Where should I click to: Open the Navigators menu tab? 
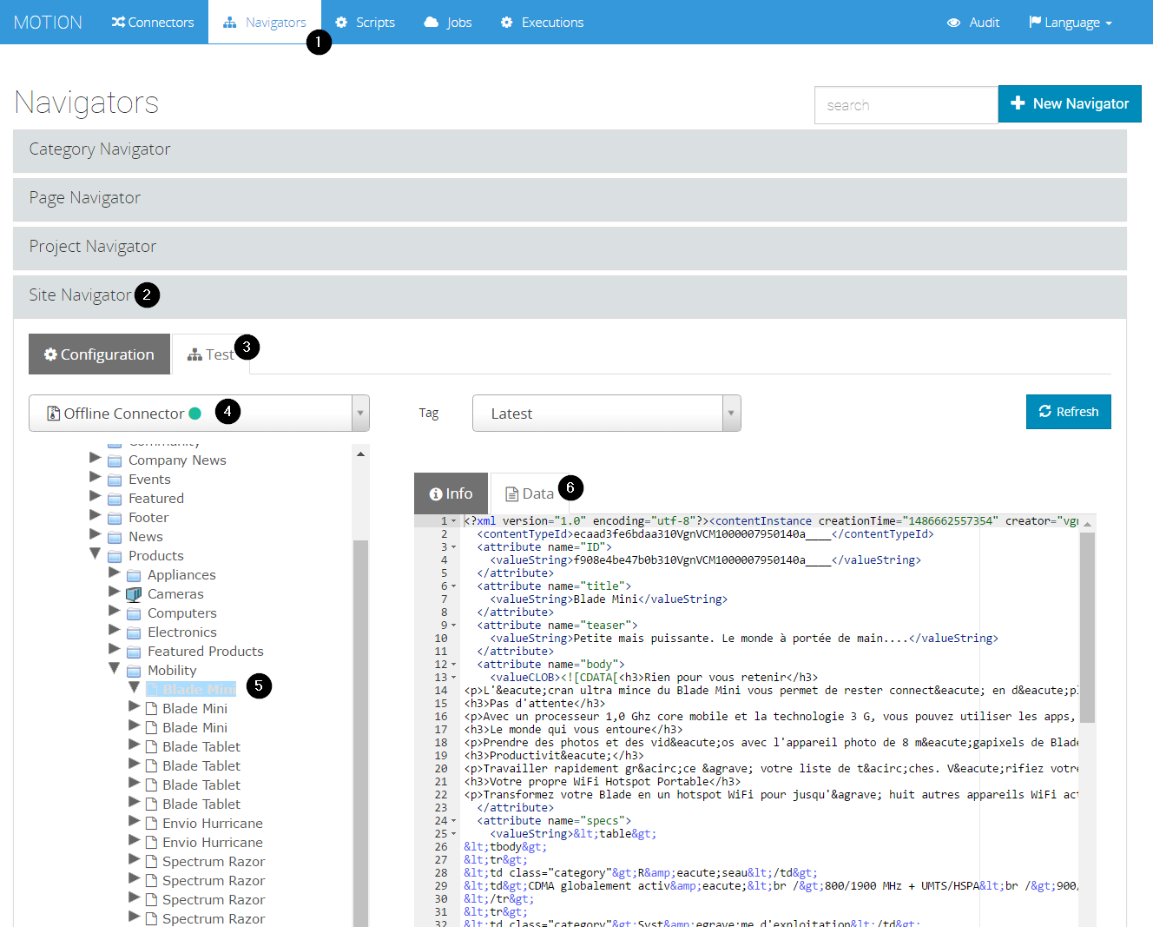click(x=265, y=22)
